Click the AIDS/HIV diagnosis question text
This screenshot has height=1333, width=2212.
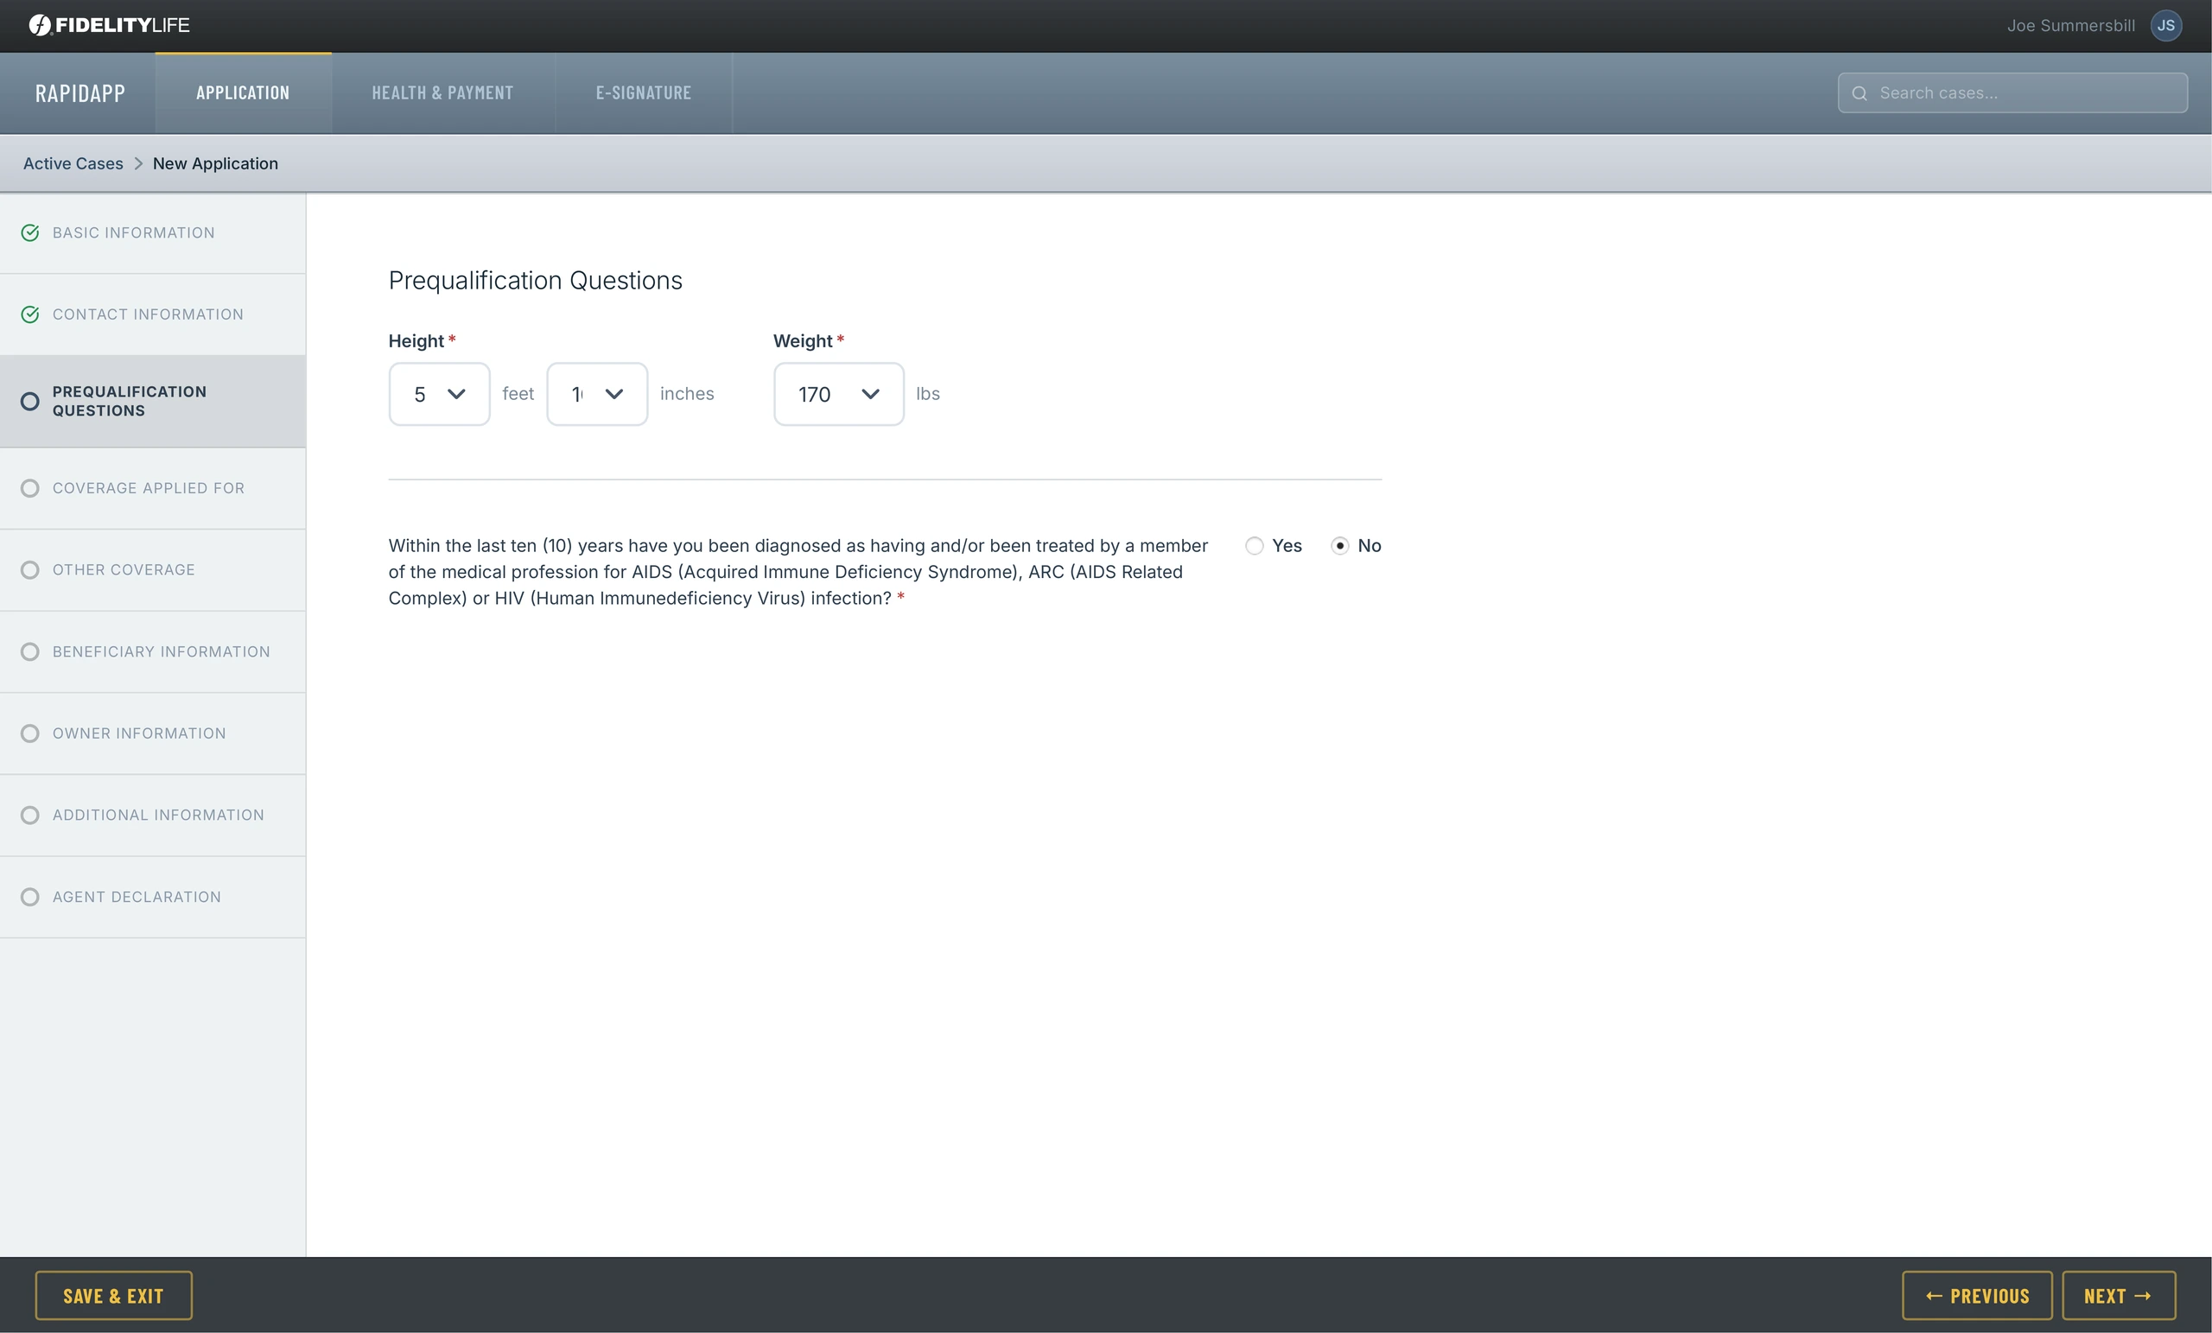798,572
